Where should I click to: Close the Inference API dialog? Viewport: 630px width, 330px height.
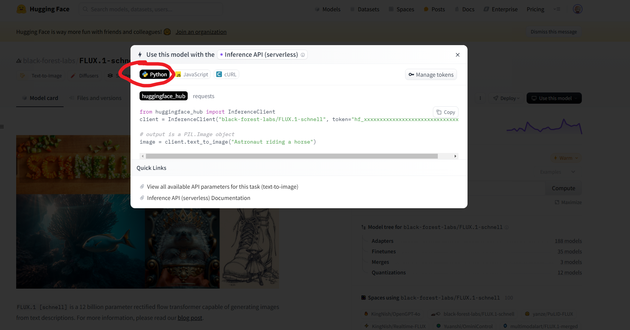pyautogui.click(x=457, y=55)
